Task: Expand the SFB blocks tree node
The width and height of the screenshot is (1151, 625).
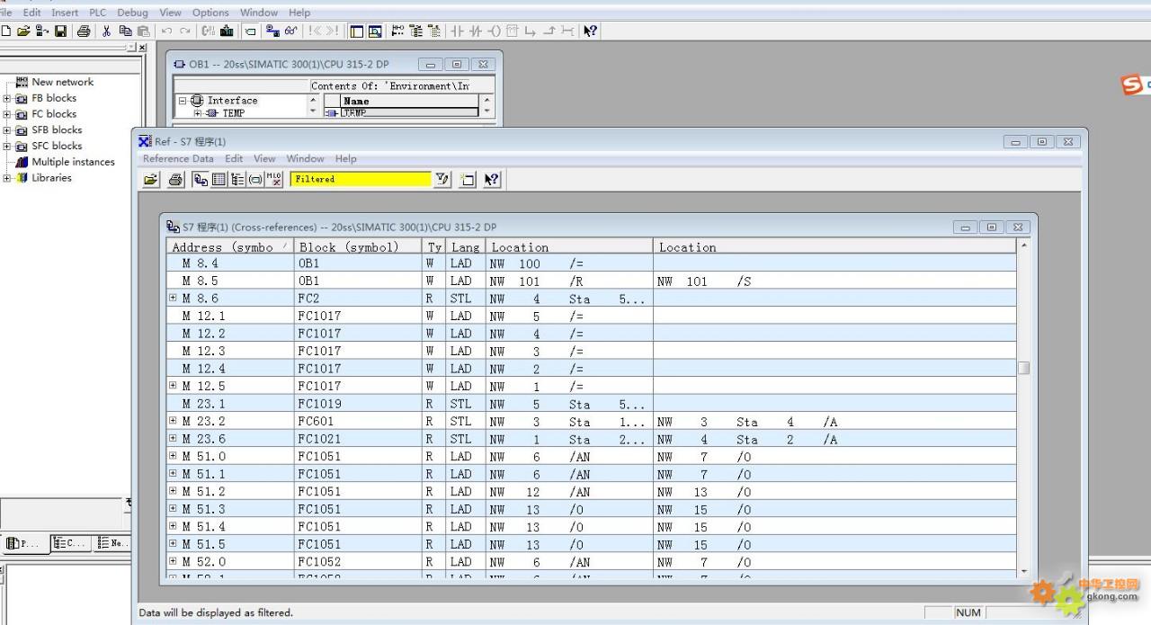Action: [7, 130]
